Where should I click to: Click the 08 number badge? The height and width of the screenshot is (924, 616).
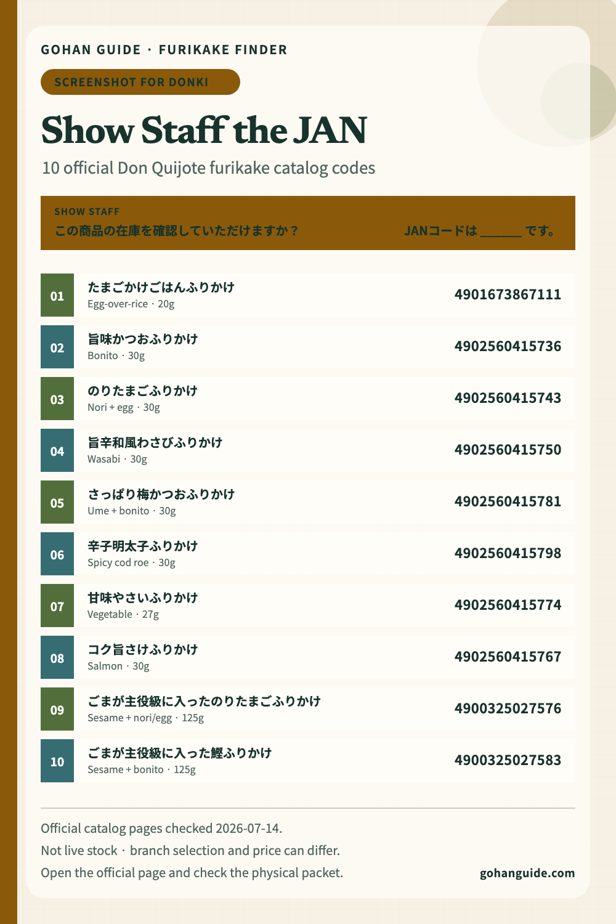point(57,657)
